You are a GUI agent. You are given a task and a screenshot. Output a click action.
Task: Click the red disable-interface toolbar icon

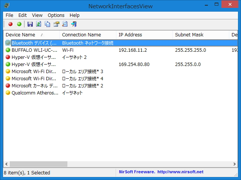point(11,24)
